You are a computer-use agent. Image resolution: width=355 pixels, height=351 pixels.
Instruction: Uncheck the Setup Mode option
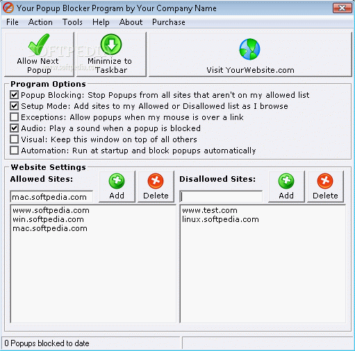click(15, 106)
